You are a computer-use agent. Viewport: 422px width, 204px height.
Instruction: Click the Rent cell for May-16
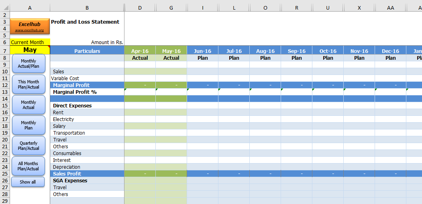(x=171, y=112)
